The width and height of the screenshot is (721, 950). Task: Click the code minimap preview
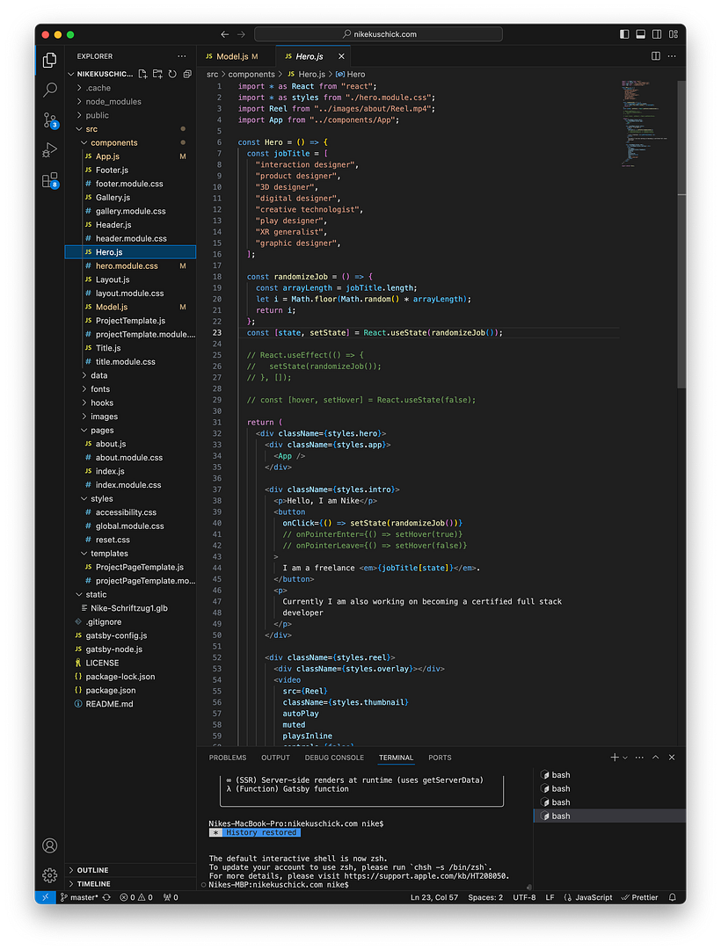point(646,123)
